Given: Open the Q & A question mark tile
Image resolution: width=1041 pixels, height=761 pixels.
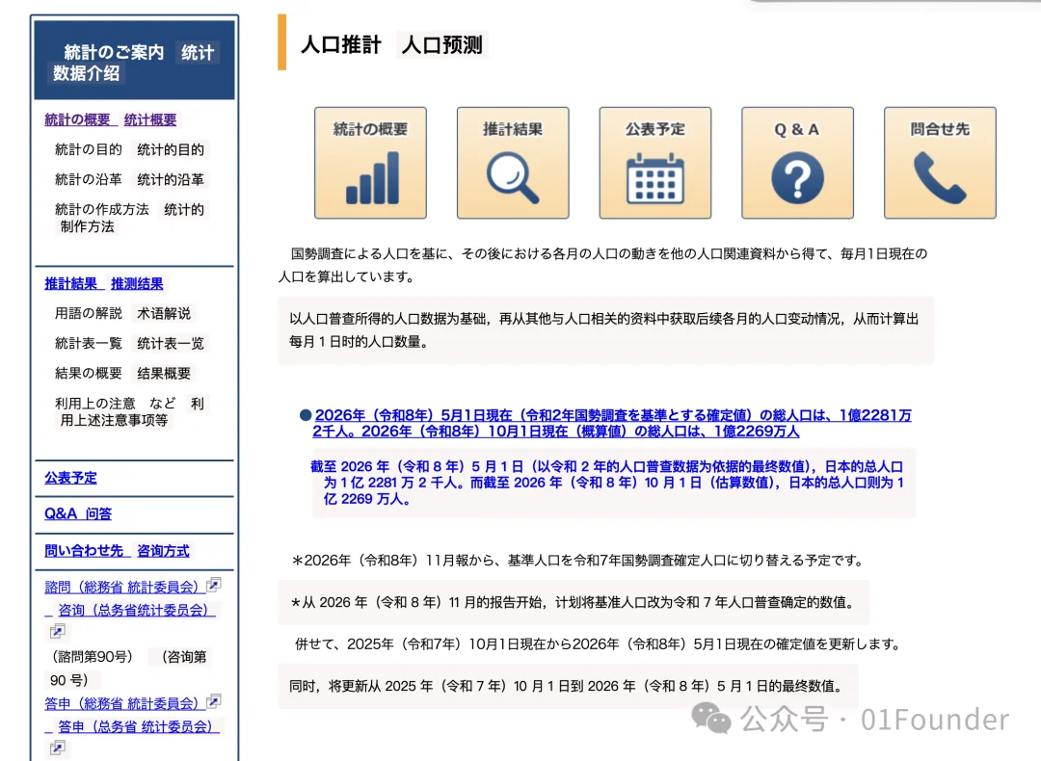Looking at the screenshot, I should (x=797, y=163).
